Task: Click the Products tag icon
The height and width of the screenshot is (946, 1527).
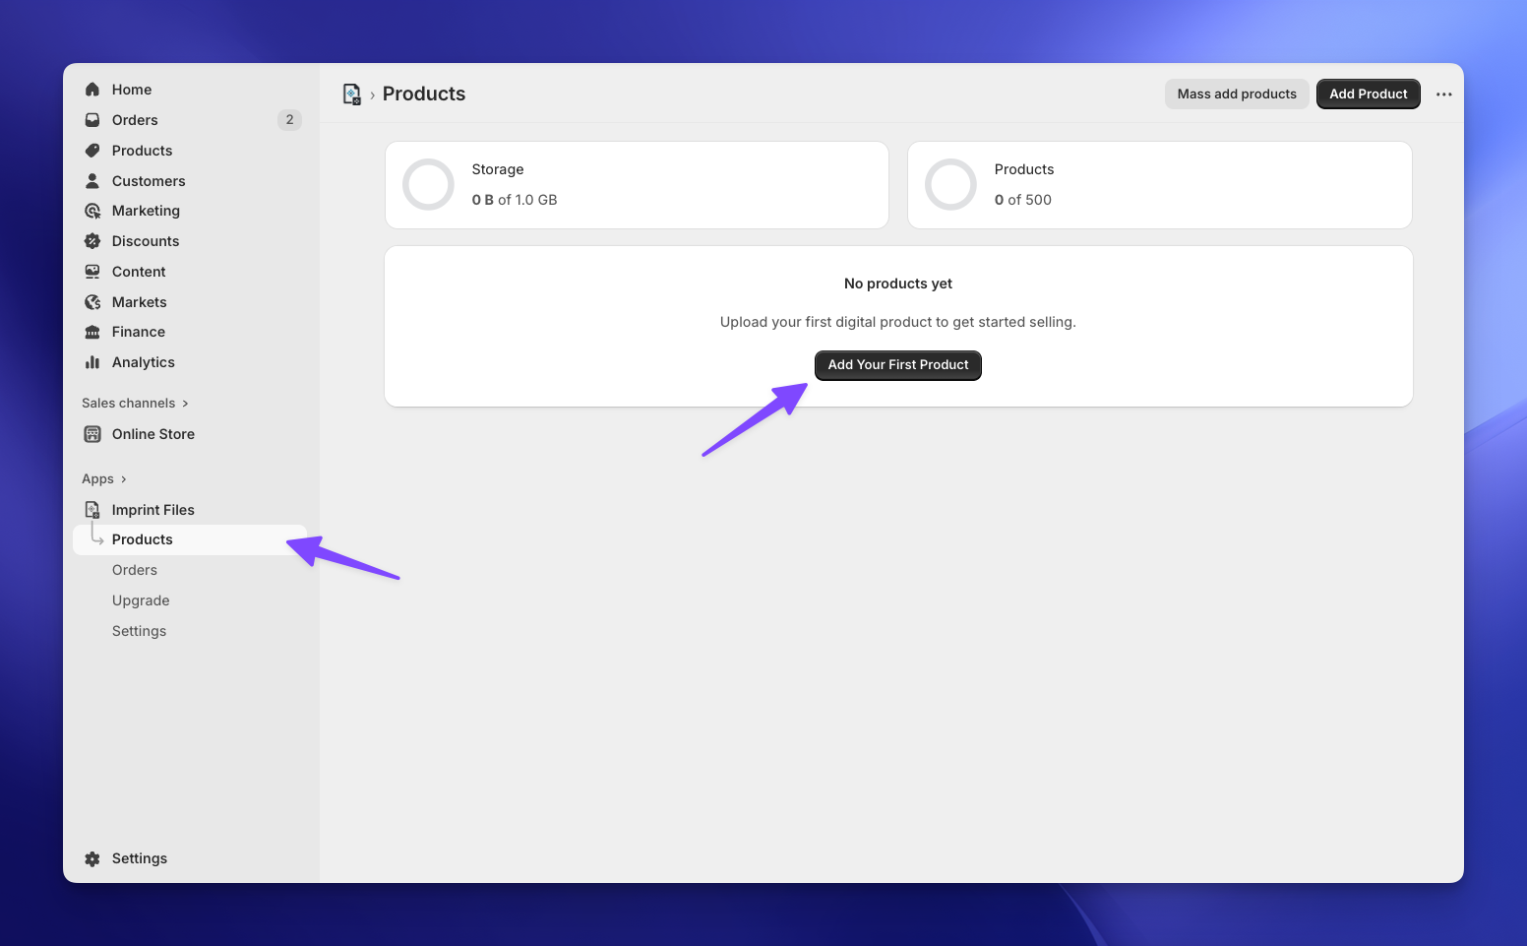Action: tap(92, 150)
